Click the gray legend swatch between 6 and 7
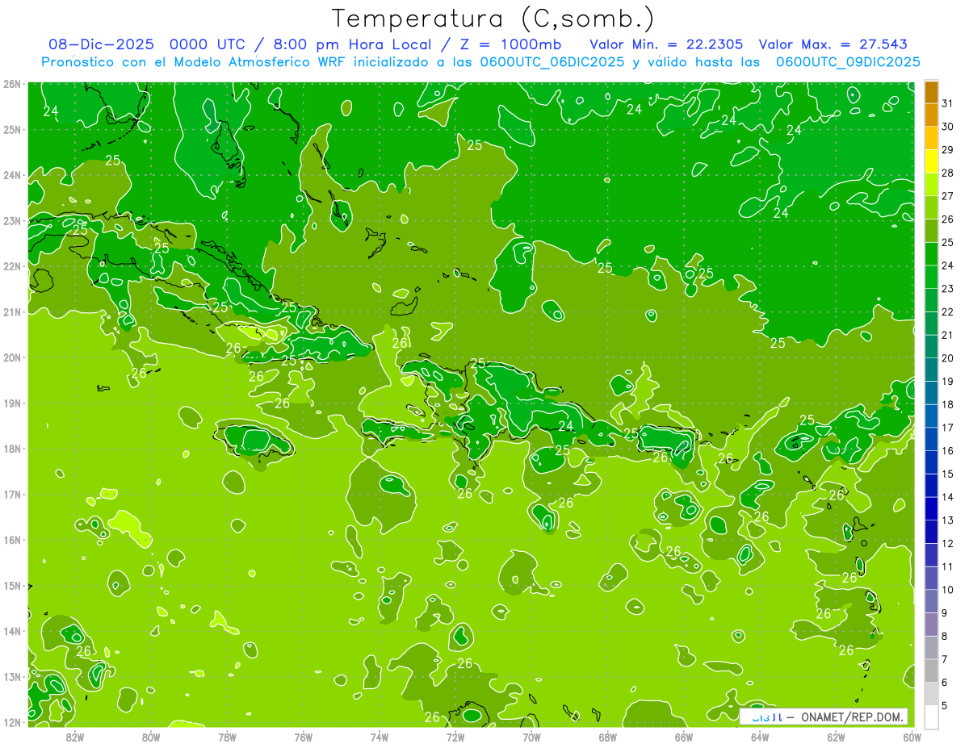This screenshot has height=748, width=969. [x=931, y=671]
